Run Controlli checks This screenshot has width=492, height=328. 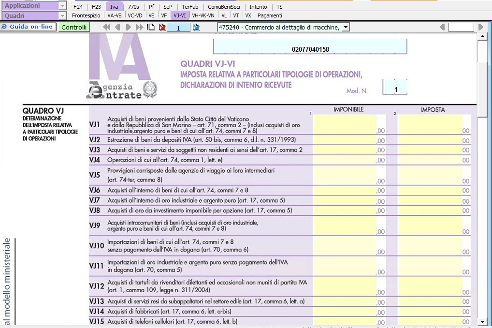coord(74,27)
